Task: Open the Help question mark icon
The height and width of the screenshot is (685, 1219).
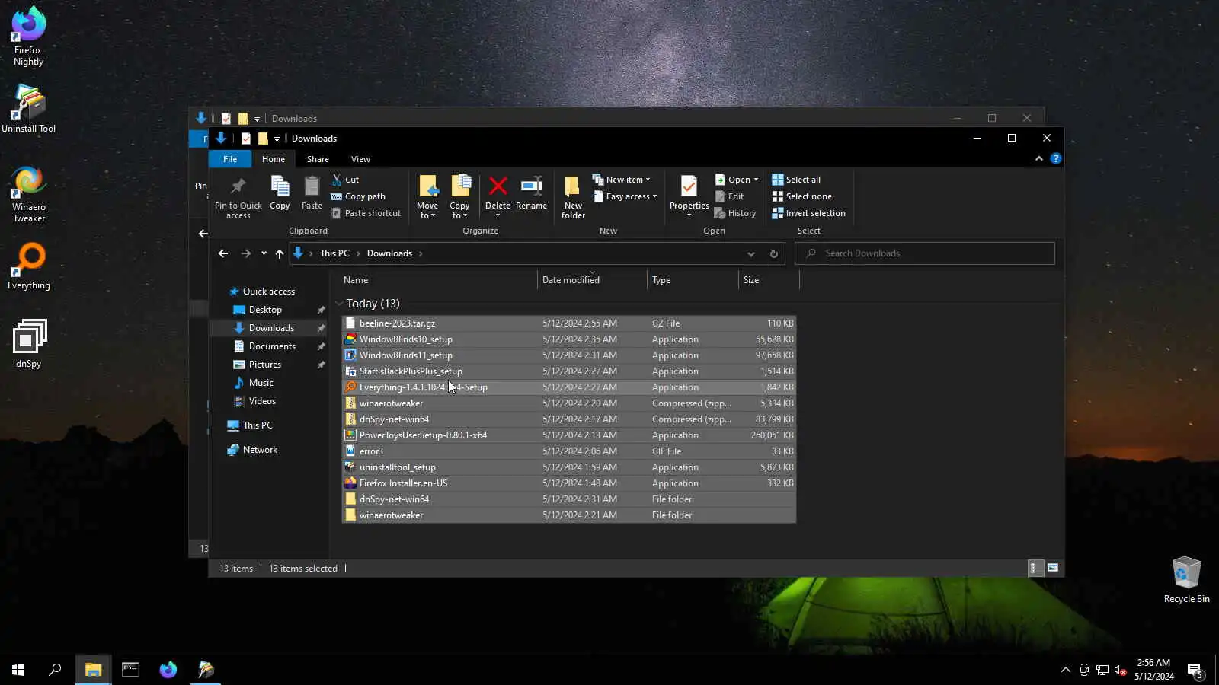Action: click(1055, 158)
